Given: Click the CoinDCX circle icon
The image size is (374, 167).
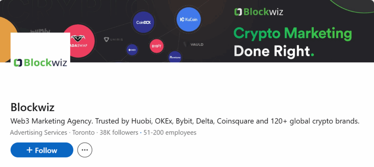Looking at the screenshot, I should pos(143,22).
